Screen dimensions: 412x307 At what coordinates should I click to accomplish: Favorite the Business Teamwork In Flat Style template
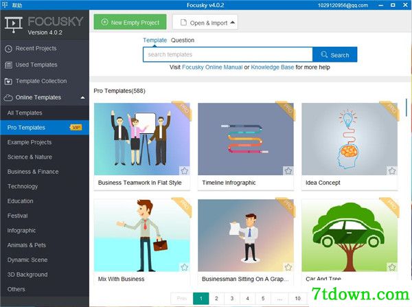tap(185, 171)
